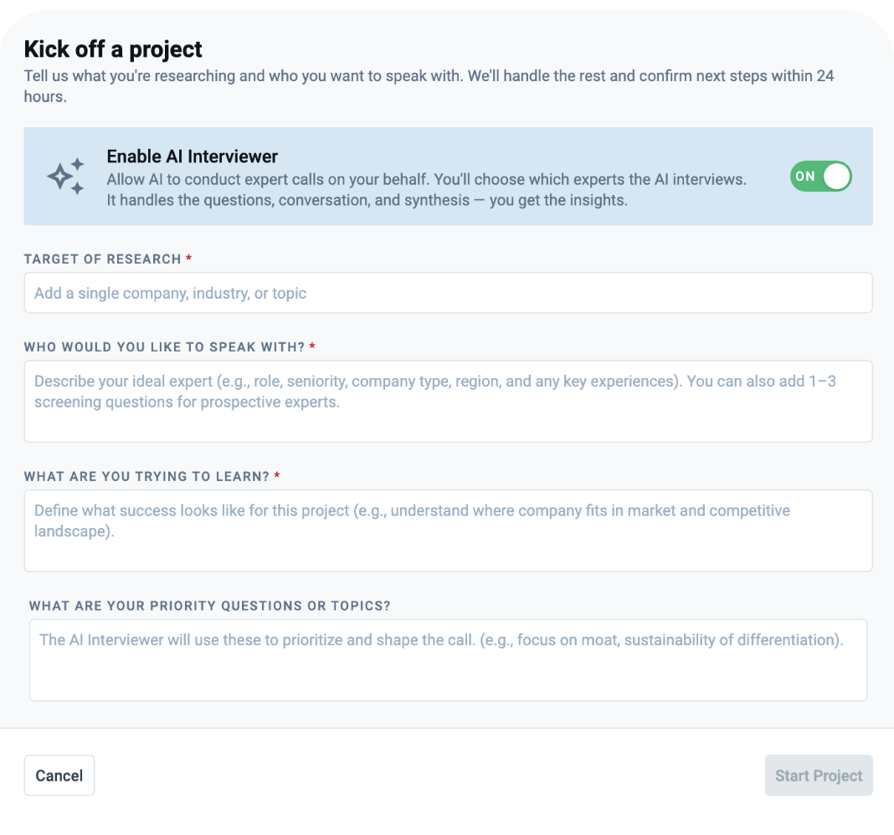Click the 'What are your priority questions or topics?' label
Screen dimensions: 894x835
(x=209, y=606)
